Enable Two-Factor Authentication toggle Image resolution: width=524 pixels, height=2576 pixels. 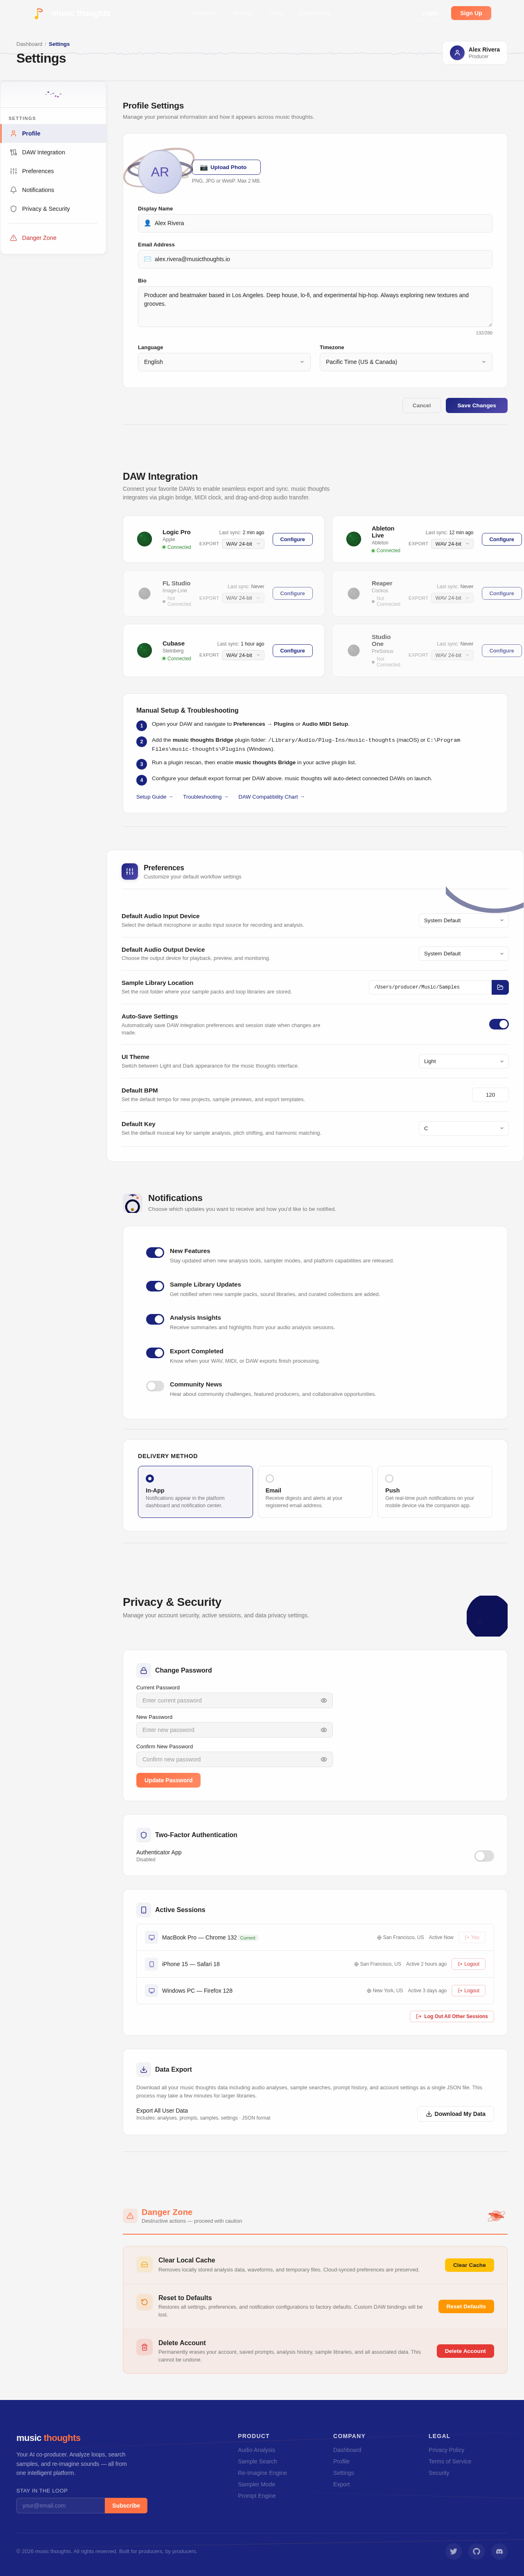point(484,1856)
